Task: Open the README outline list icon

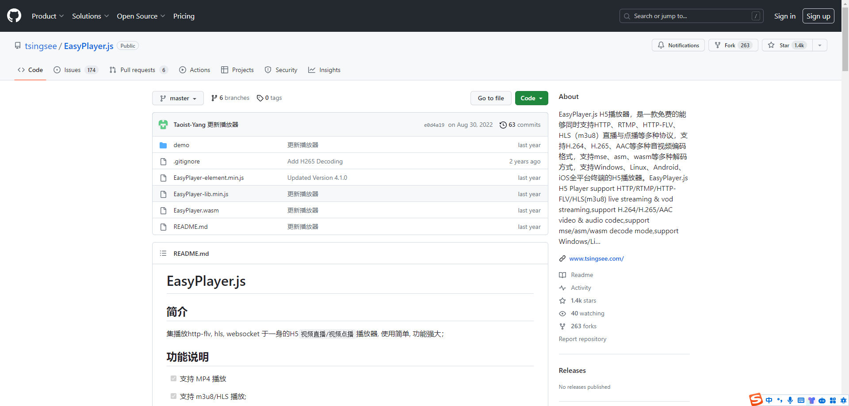Action: pos(163,253)
